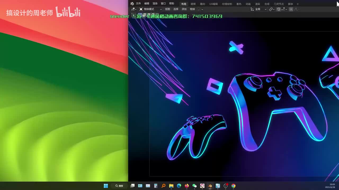Open the Control Panel taskbar icon

140,186
